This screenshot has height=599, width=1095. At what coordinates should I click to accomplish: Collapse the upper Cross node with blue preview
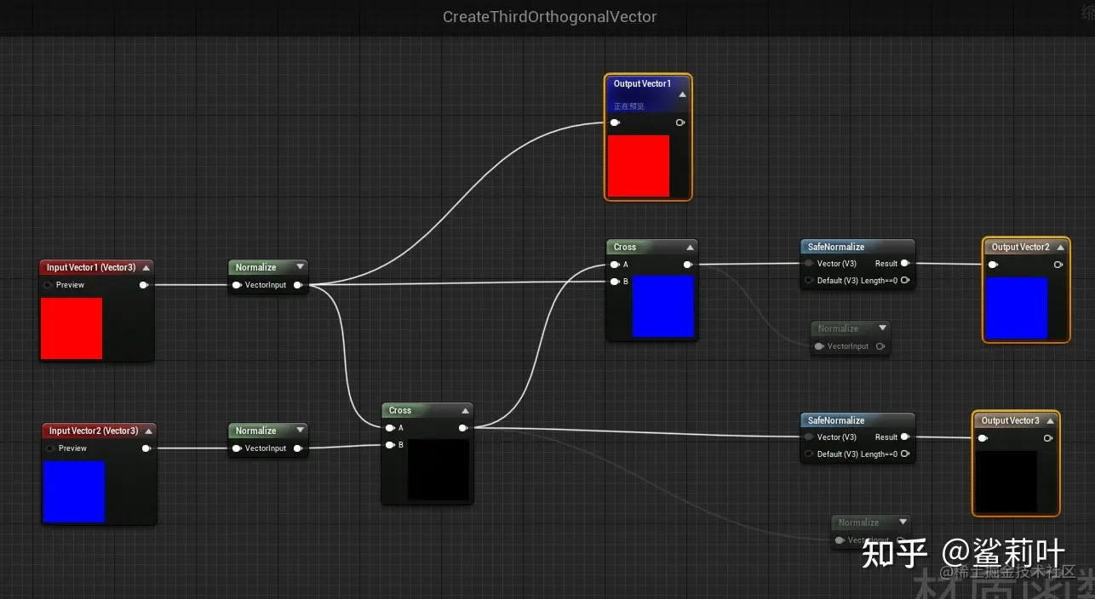[690, 247]
